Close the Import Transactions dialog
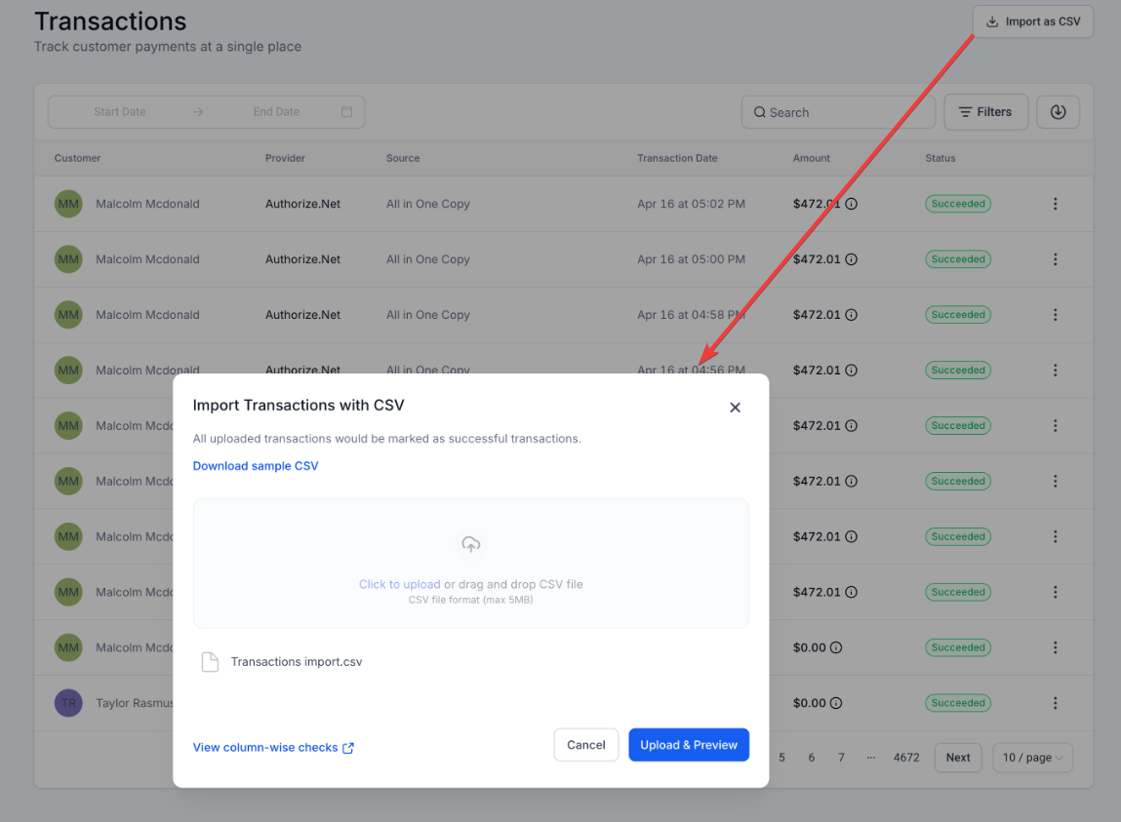This screenshot has width=1121, height=822. pyautogui.click(x=735, y=408)
